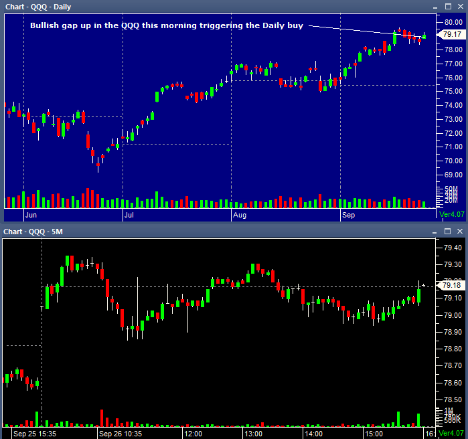468x439 pixels.
Task: Minimize the QQQ 5M chart window
Action: pos(435,232)
